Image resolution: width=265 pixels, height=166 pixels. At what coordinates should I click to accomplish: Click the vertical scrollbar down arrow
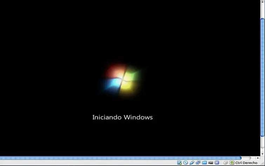coord(263,154)
